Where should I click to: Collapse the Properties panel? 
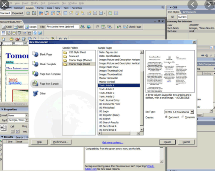click(x=2, y=109)
